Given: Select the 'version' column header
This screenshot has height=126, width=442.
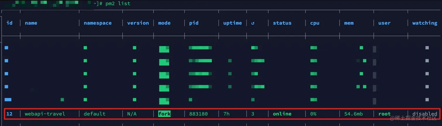Looking at the screenshot, I should click(138, 23).
